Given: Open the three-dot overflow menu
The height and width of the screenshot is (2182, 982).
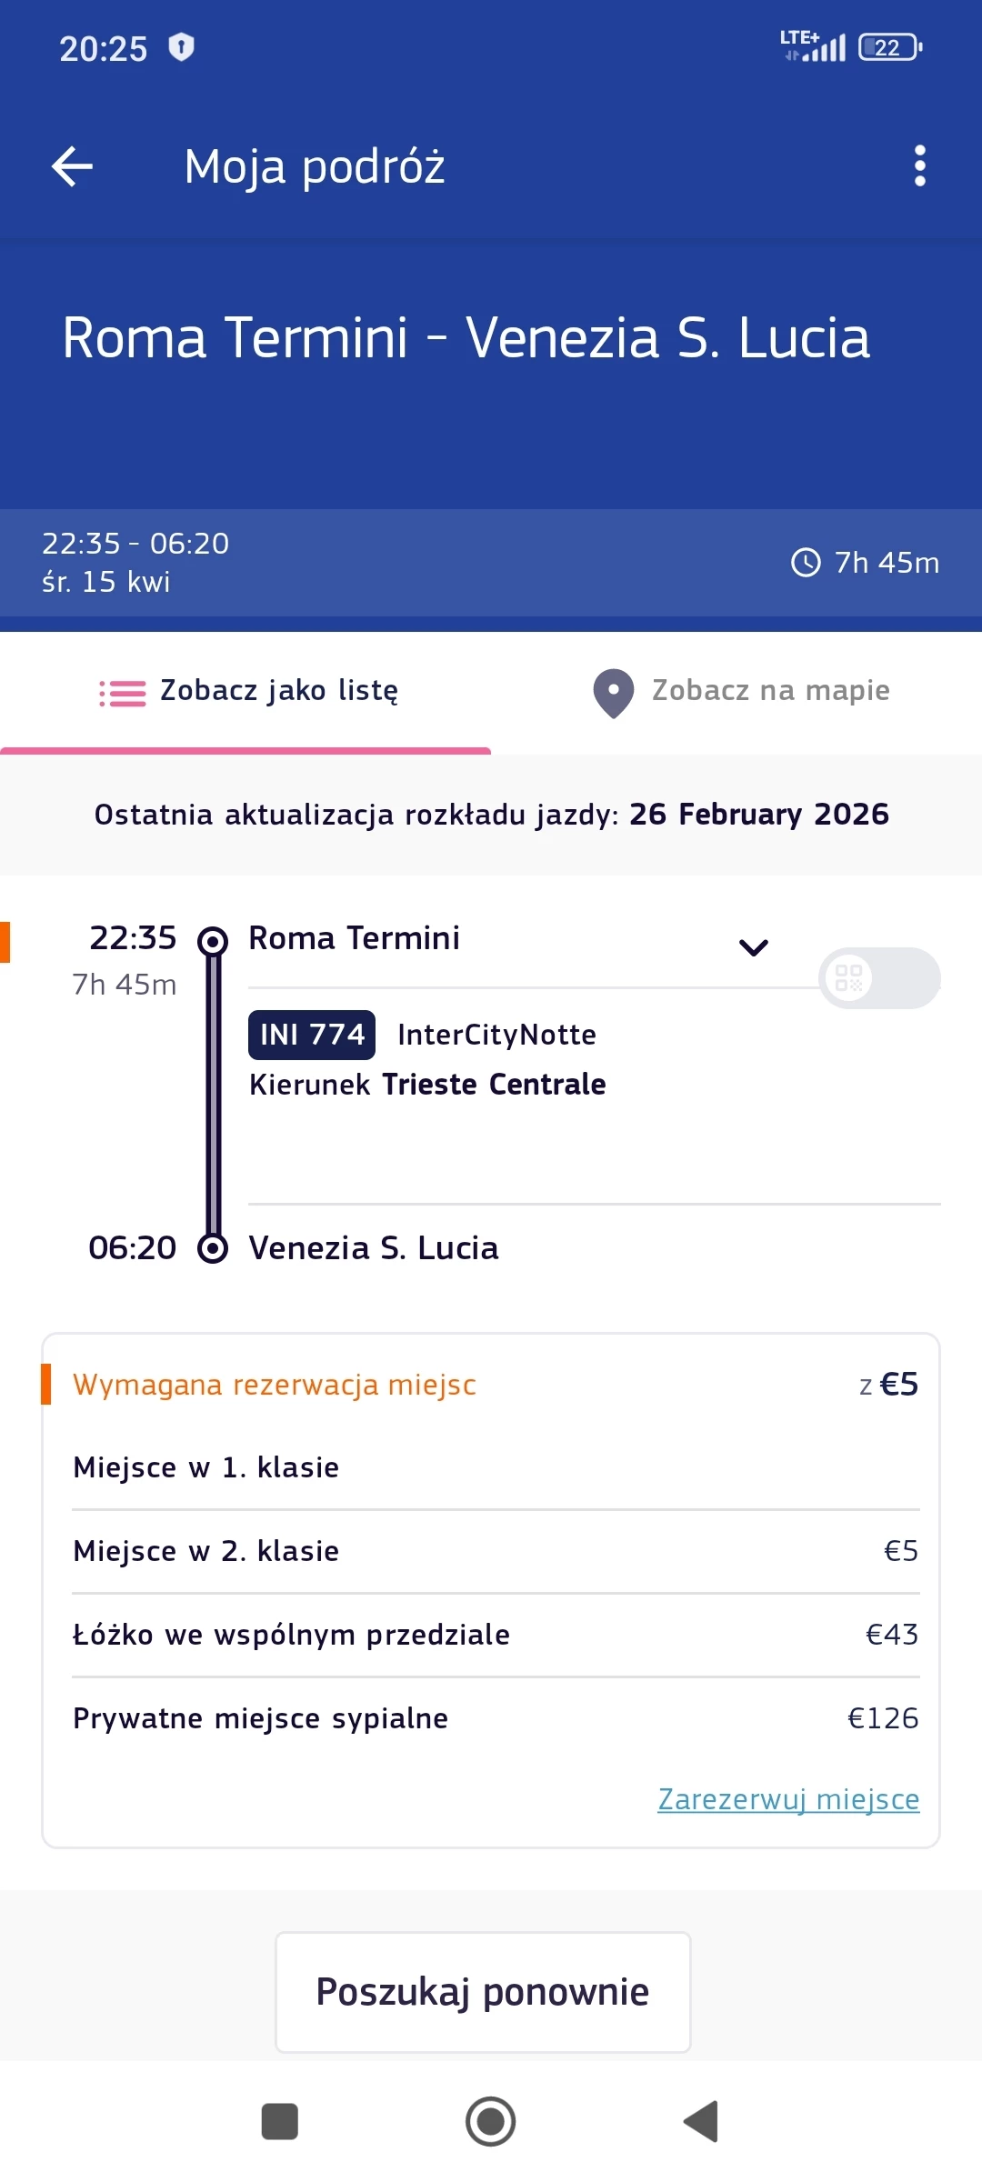Looking at the screenshot, I should (x=919, y=166).
